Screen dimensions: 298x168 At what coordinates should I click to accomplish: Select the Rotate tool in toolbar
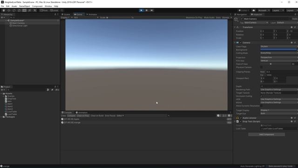tap(14, 10)
